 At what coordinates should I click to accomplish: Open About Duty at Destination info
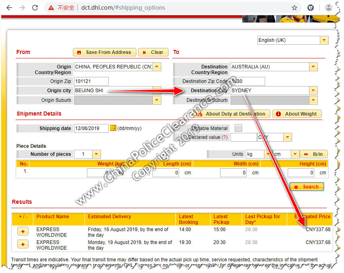click(x=232, y=114)
